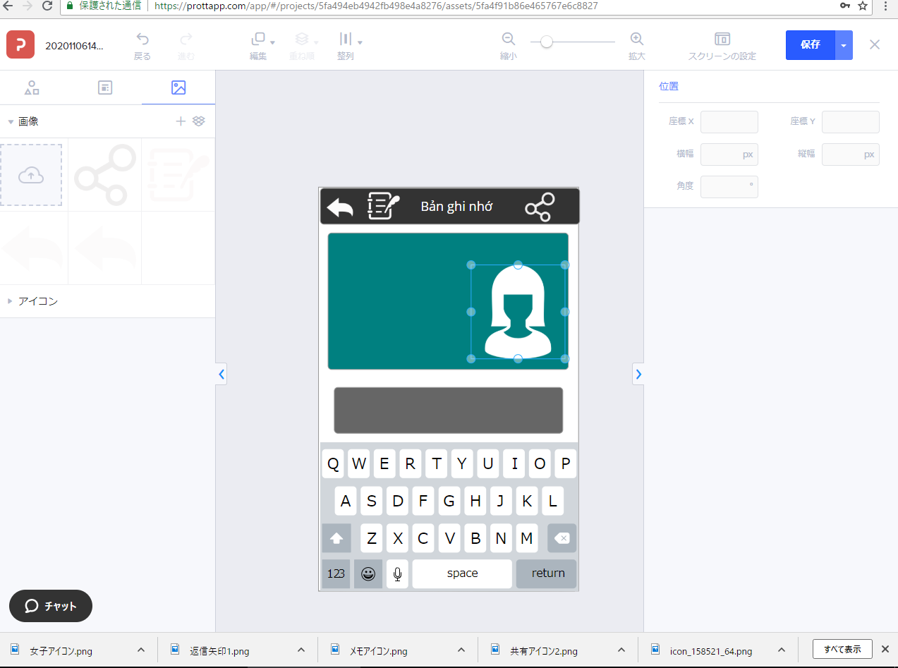Reload the page with browser refresh
The width and height of the screenshot is (898, 668).
[x=47, y=6]
